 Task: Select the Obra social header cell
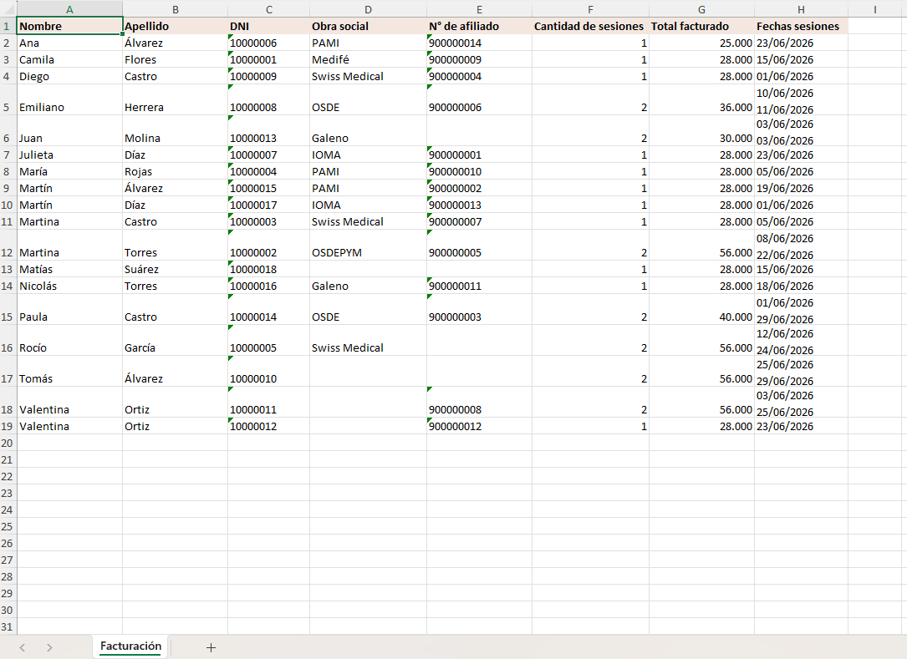368,26
